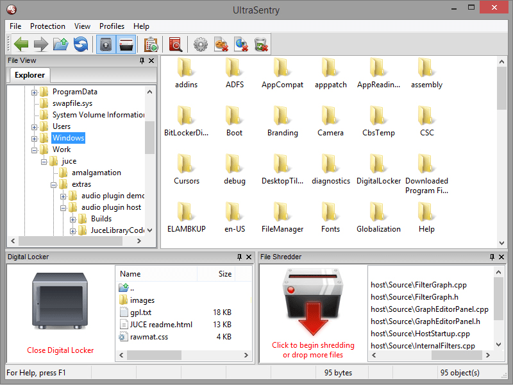Image resolution: width=513 pixels, height=385 pixels.
Task: Go up one folder level
Action: (61, 44)
